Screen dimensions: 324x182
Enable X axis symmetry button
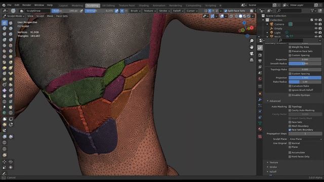pos(210,11)
